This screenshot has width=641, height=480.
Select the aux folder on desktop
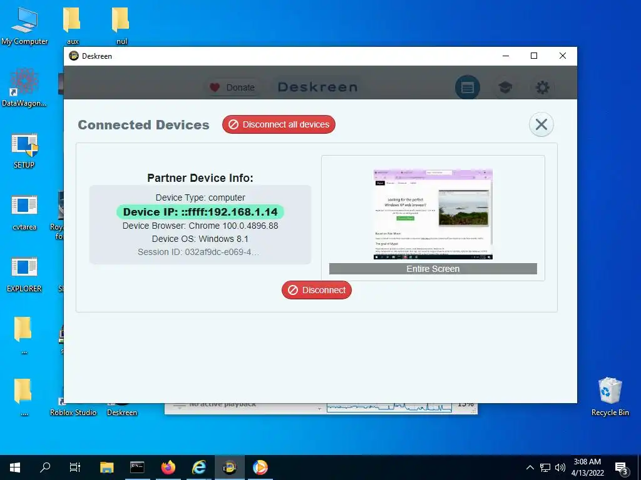[73, 26]
